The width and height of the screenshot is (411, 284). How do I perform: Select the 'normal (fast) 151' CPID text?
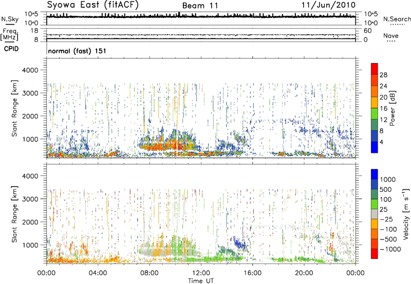[77, 51]
